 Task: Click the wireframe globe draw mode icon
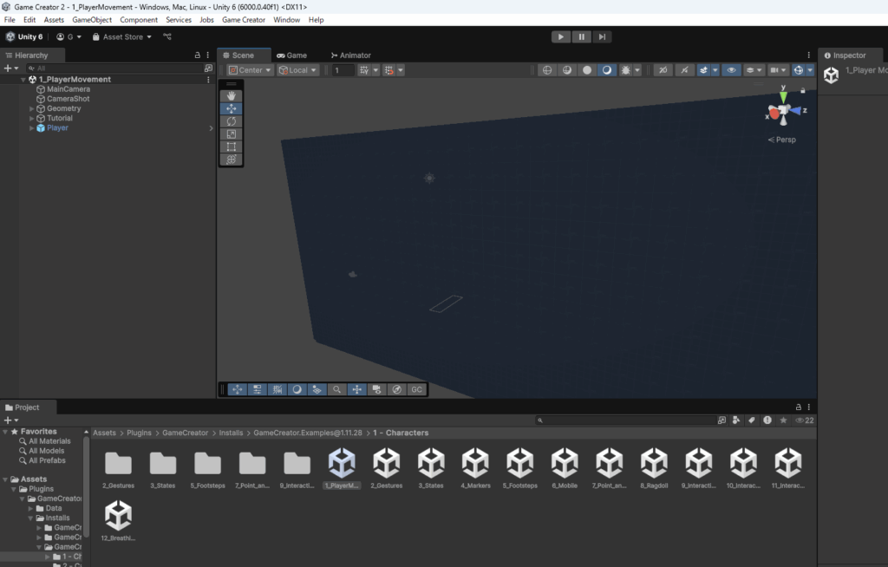[547, 70]
